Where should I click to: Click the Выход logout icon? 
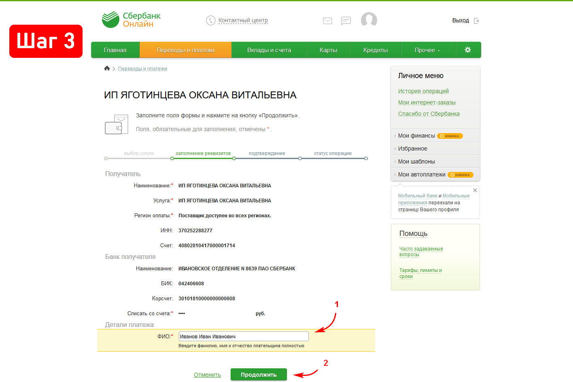(477, 21)
